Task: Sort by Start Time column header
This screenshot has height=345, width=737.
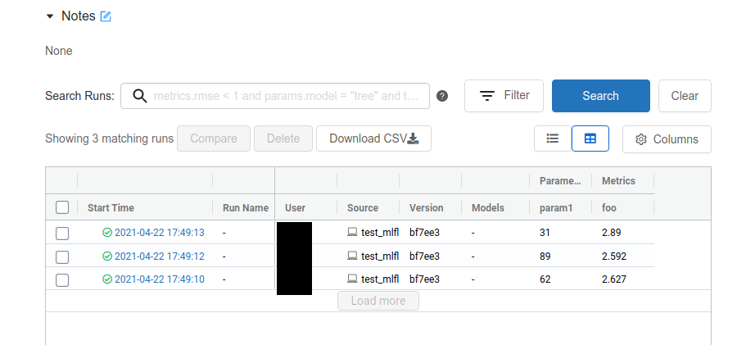Action: click(x=111, y=207)
